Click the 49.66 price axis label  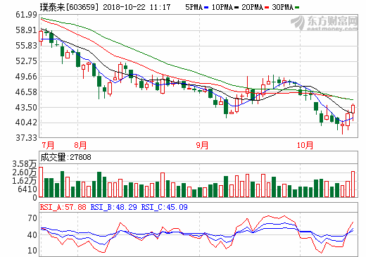(x=26, y=77)
